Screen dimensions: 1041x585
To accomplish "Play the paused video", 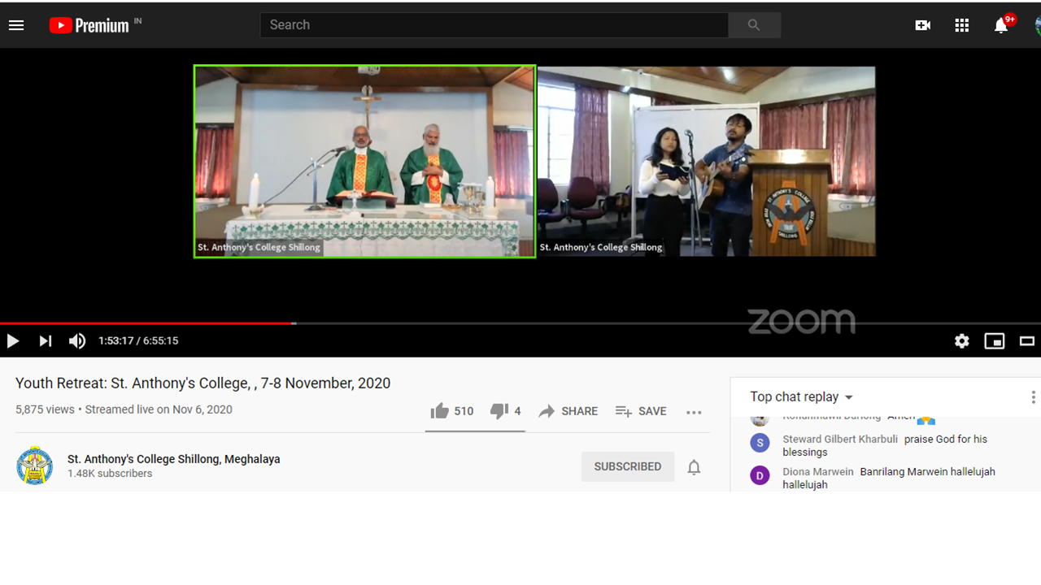I will coord(13,341).
